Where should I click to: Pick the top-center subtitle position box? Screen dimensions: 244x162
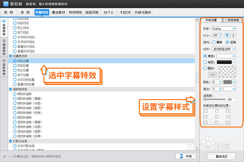tap(216, 111)
